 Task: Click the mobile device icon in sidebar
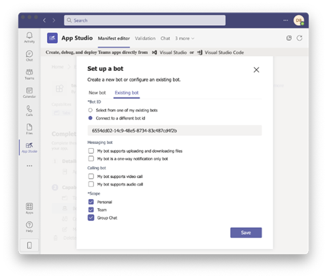[x=29, y=246]
